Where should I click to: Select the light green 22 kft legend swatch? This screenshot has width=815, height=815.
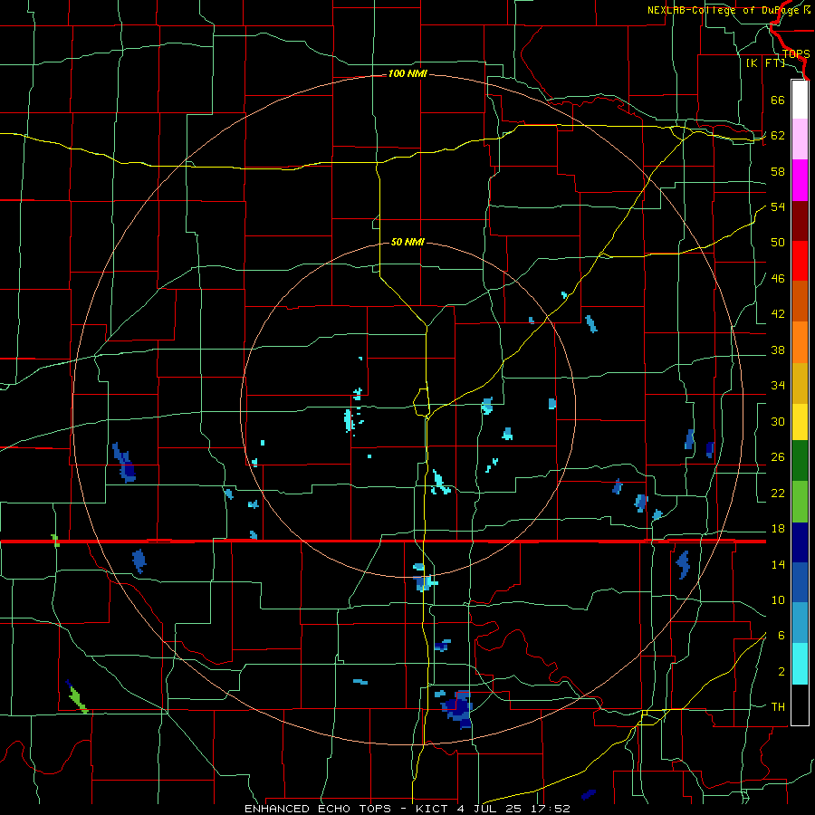800,502
